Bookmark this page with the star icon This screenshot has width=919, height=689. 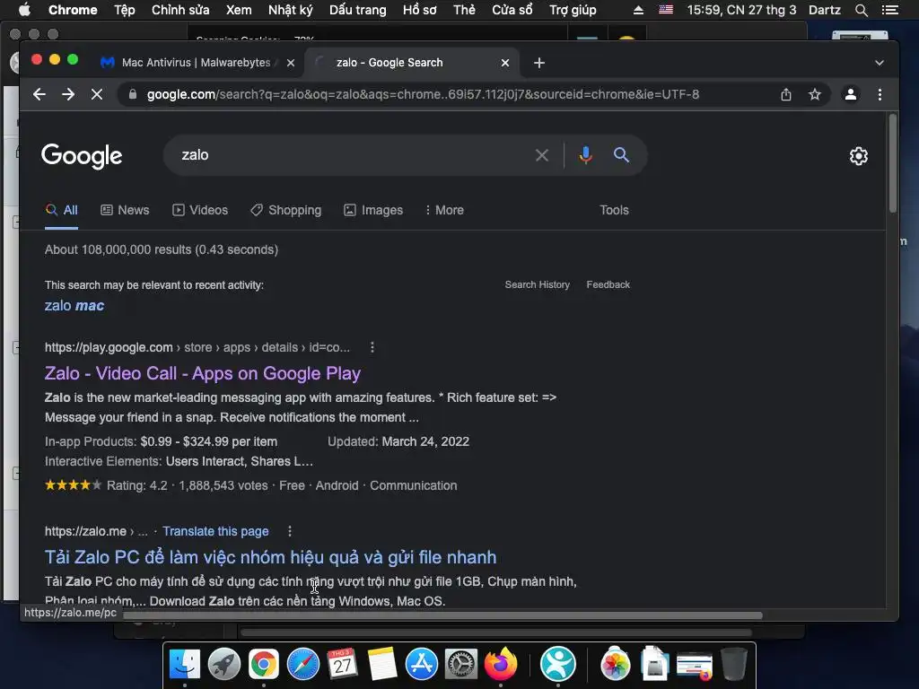pos(815,94)
